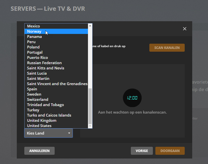Choose Peru in the dropdown list
This screenshot has height=164, width=208.
(56, 42)
